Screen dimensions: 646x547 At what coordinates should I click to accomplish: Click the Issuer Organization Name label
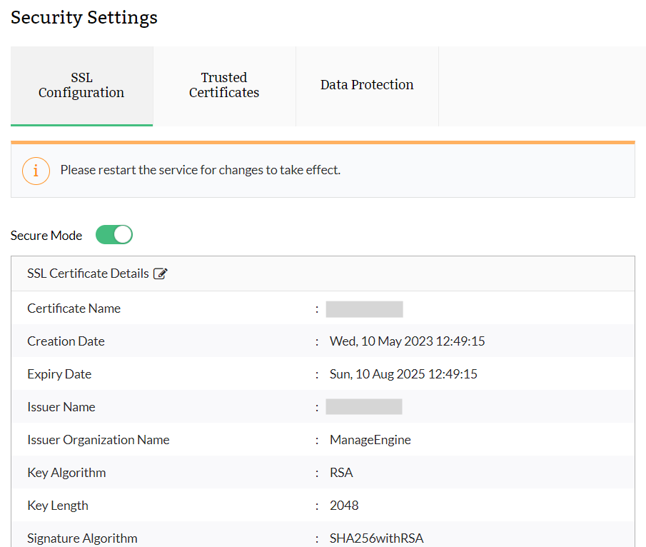pos(98,439)
